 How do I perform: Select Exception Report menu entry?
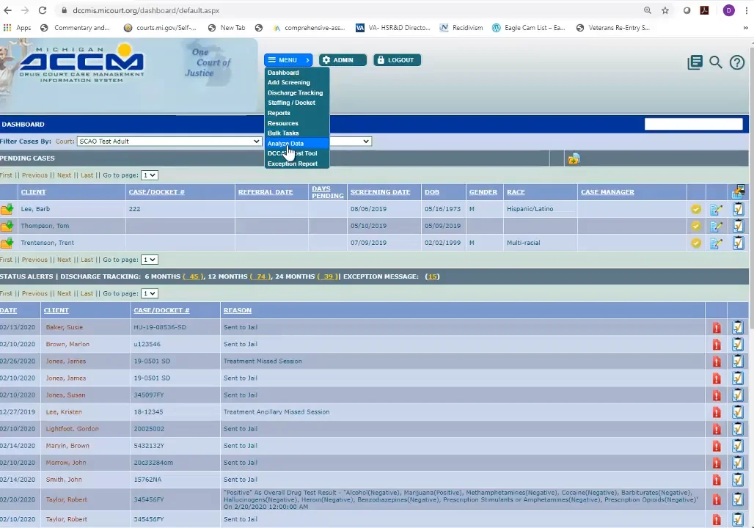[292, 164]
